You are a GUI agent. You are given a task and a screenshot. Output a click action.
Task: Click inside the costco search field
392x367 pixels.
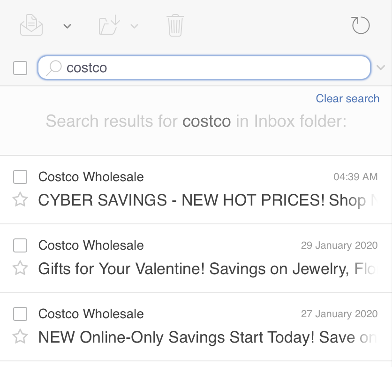pyautogui.click(x=188, y=68)
